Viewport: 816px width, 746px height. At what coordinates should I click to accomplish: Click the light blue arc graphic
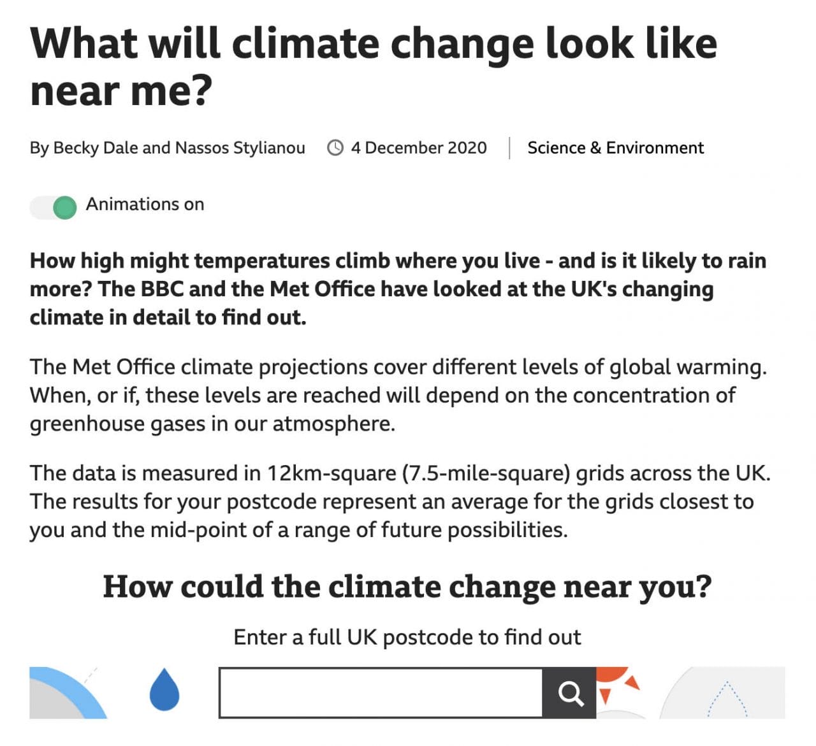pos(71,691)
